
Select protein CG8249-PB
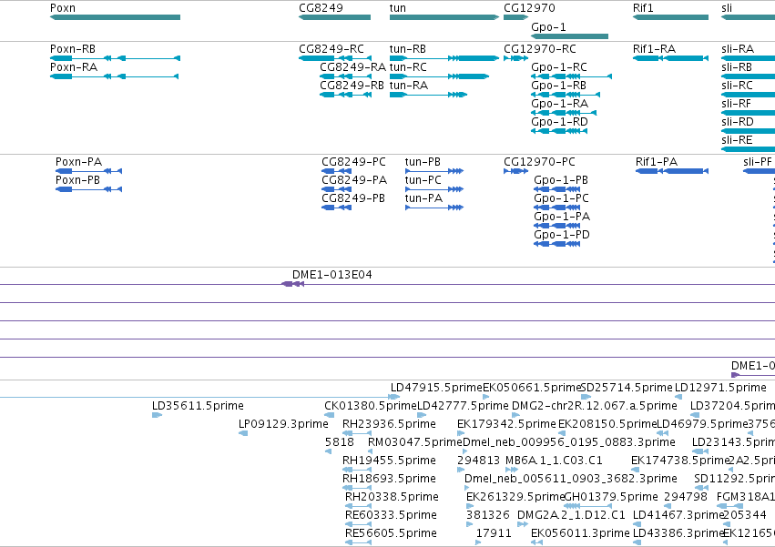353,198
